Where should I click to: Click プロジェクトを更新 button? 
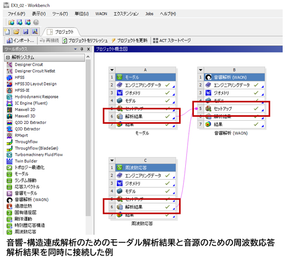pos(129,40)
